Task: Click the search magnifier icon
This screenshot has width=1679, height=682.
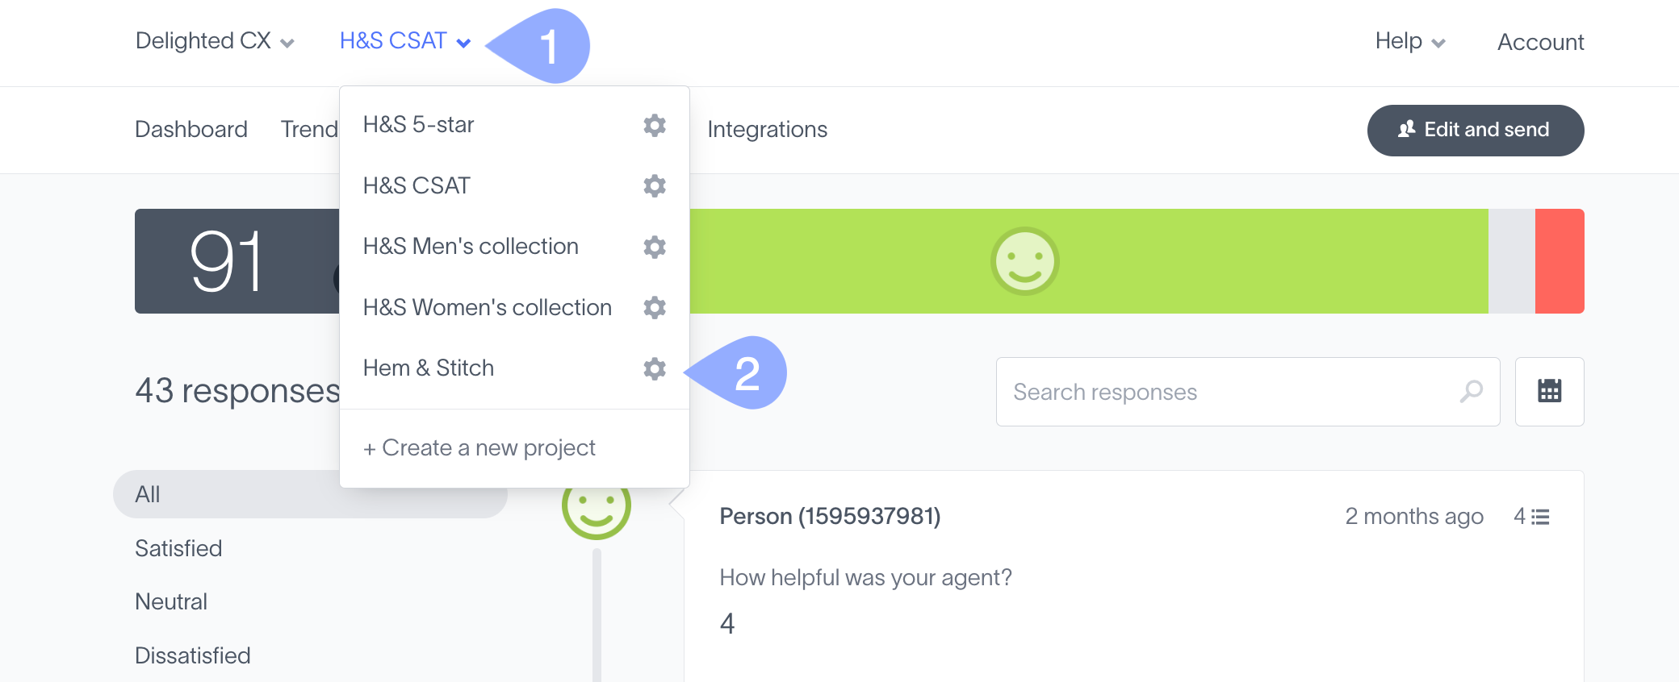Action: pyautogui.click(x=1472, y=391)
